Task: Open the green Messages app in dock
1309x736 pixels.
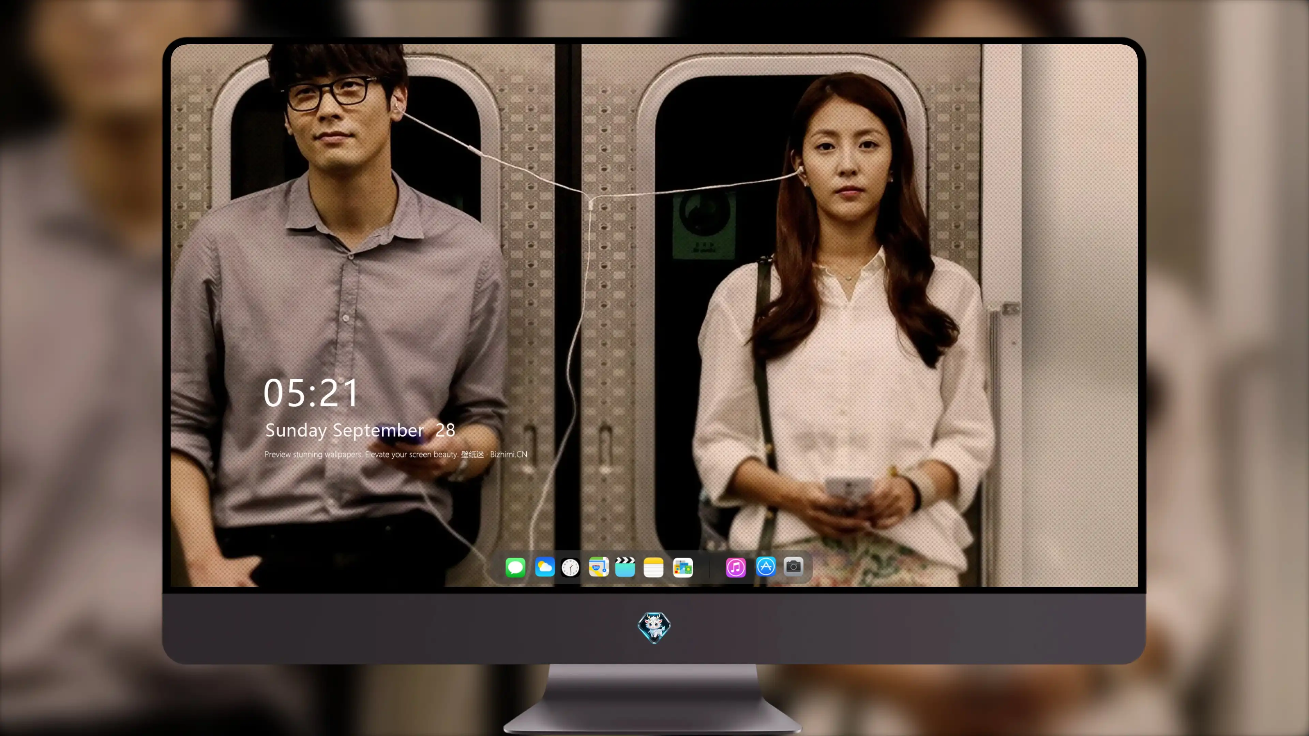Action: (x=515, y=567)
